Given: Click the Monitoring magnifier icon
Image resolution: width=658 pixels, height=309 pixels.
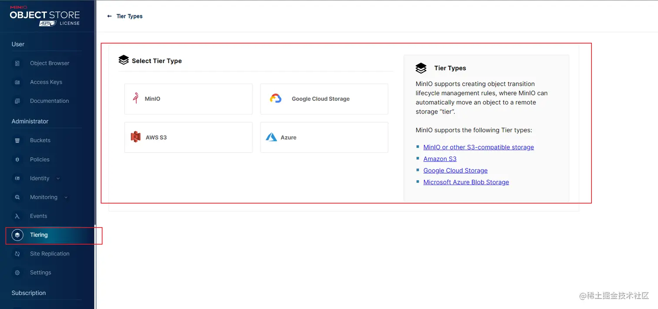Looking at the screenshot, I should pyautogui.click(x=17, y=197).
